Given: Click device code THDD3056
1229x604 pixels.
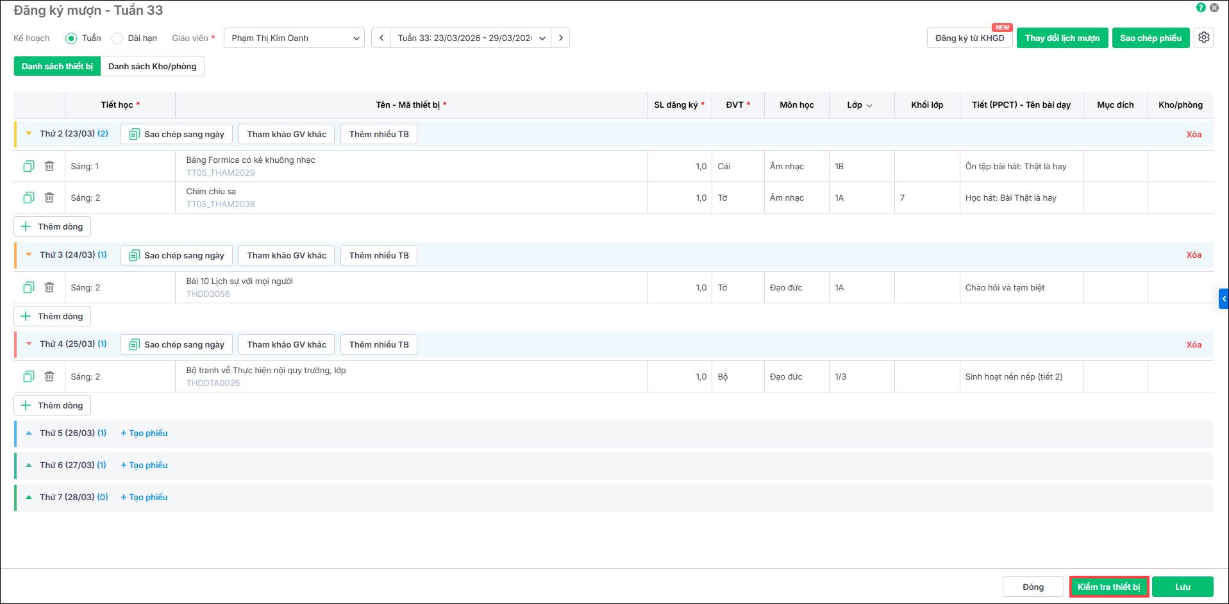Looking at the screenshot, I should [x=208, y=294].
